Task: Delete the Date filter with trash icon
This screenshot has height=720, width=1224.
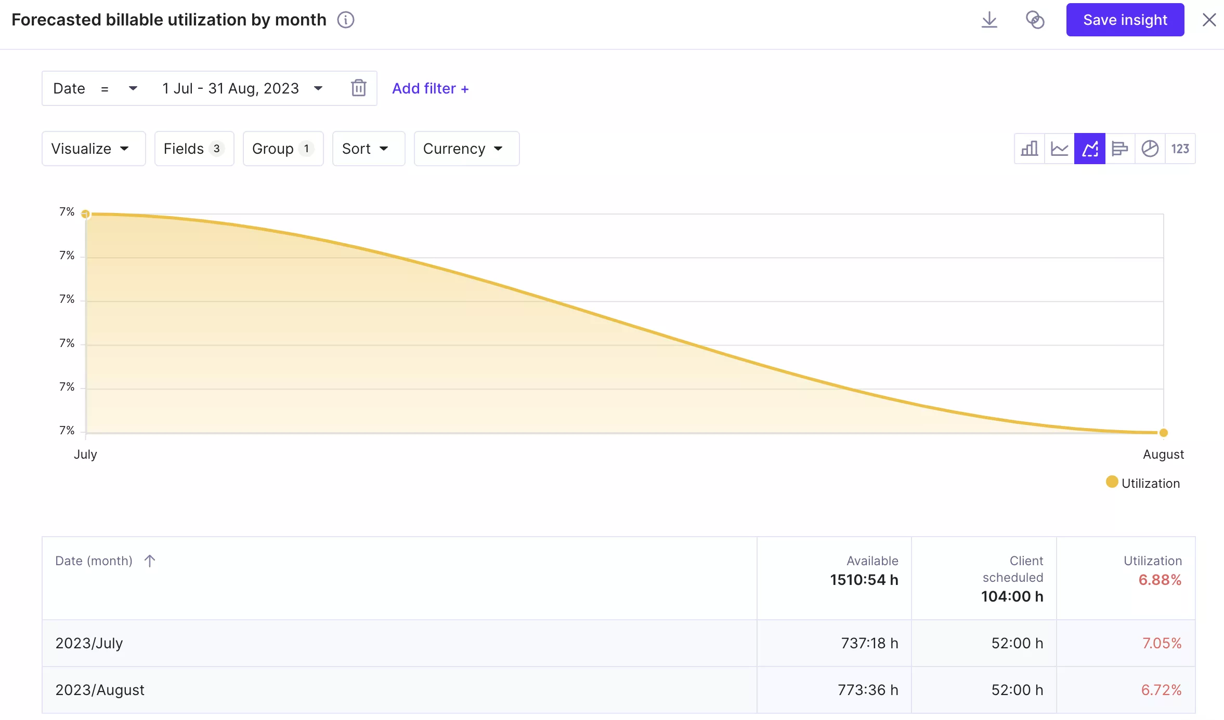Action: click(358, 88)
